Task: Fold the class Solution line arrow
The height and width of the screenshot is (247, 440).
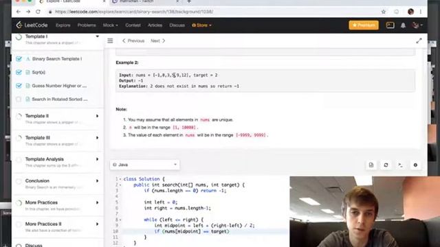Action: (120, 179)
